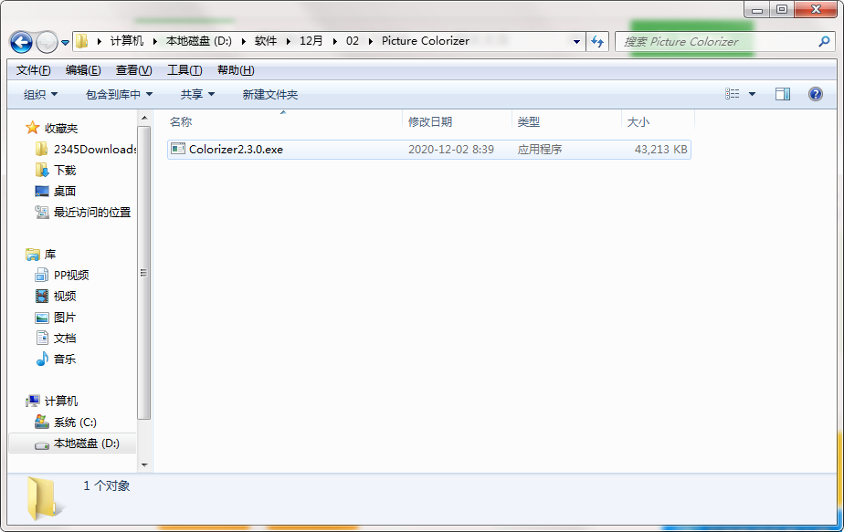844x532 pixels.
Task: Select 本地磁盘 (D:) in navigation pane
Action: 86,443
